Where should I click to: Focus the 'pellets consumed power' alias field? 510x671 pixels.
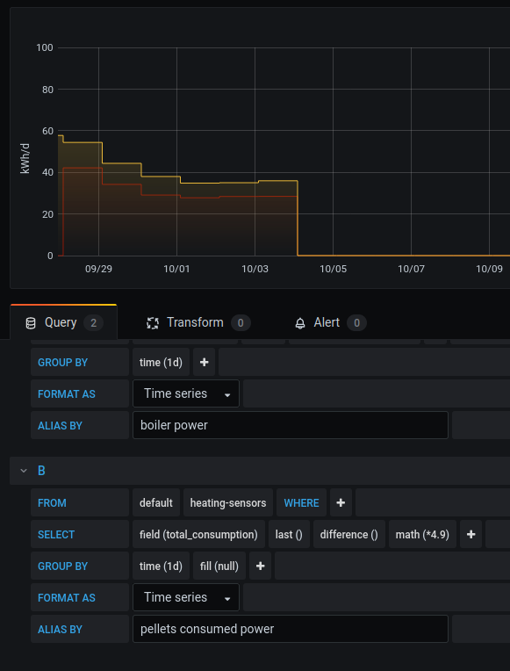291,629
